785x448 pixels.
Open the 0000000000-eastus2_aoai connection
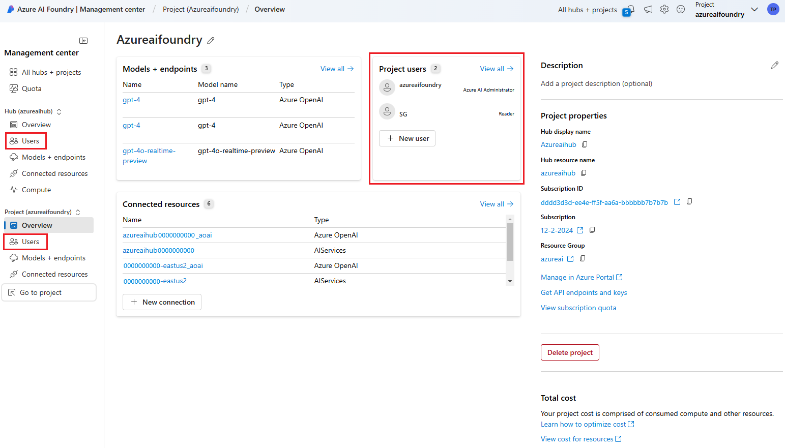(x=163, y=265)
